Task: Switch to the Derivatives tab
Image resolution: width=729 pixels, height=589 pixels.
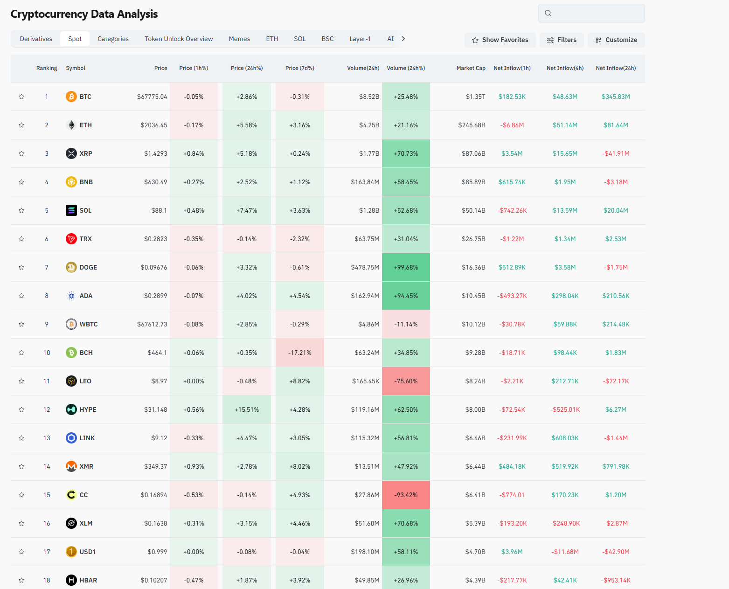Action: tap(36, 39)
